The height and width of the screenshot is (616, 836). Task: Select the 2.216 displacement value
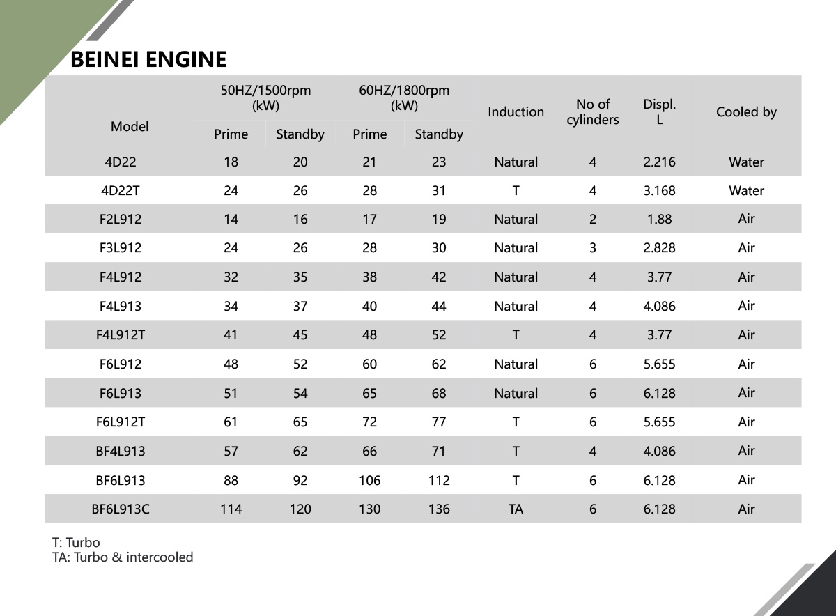coord(659,162)
